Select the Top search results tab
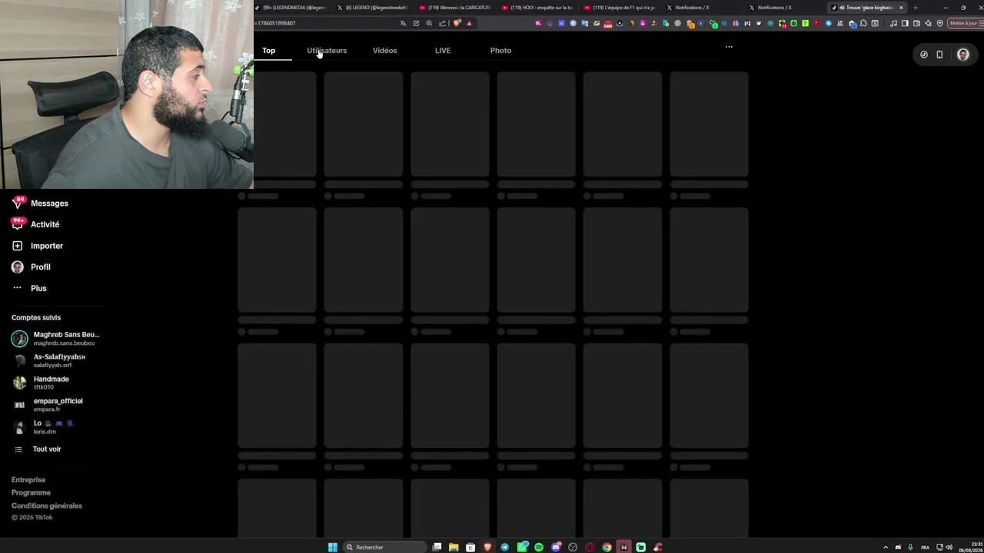The image size is (984, 553). click(268, 51)
